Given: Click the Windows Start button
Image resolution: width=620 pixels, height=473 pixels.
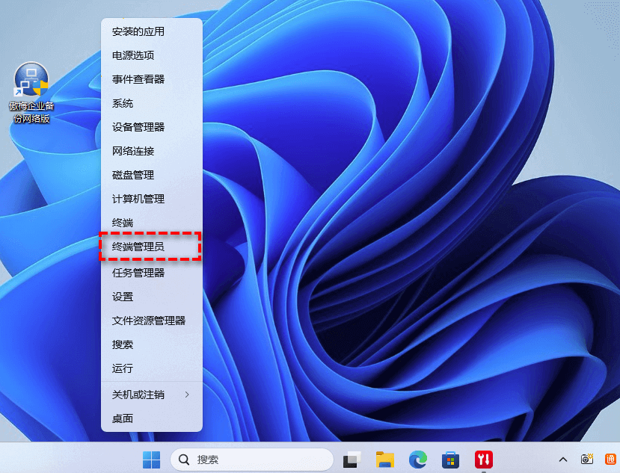Looking at the screenshot, I should coord(151,459).
